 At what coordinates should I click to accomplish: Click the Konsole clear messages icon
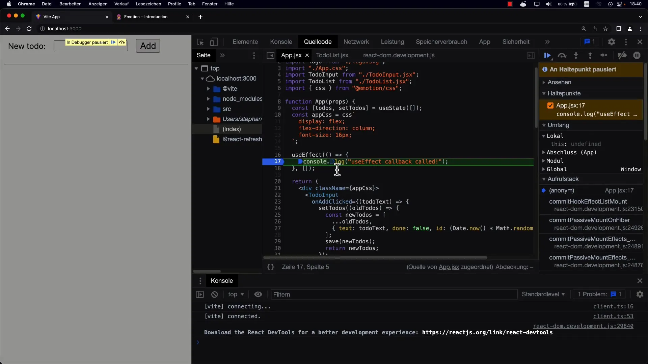pyautogui.click(x=214, y=294)
